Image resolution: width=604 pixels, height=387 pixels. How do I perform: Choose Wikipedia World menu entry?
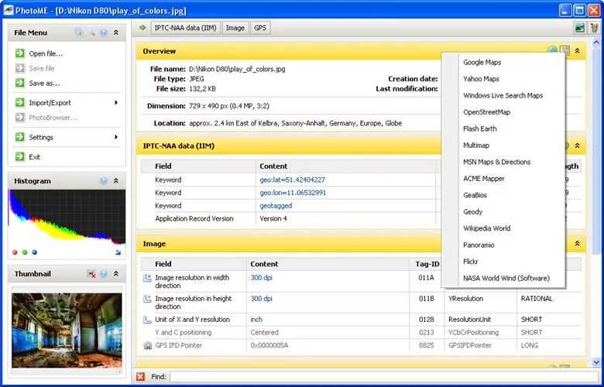click(503, 228)
